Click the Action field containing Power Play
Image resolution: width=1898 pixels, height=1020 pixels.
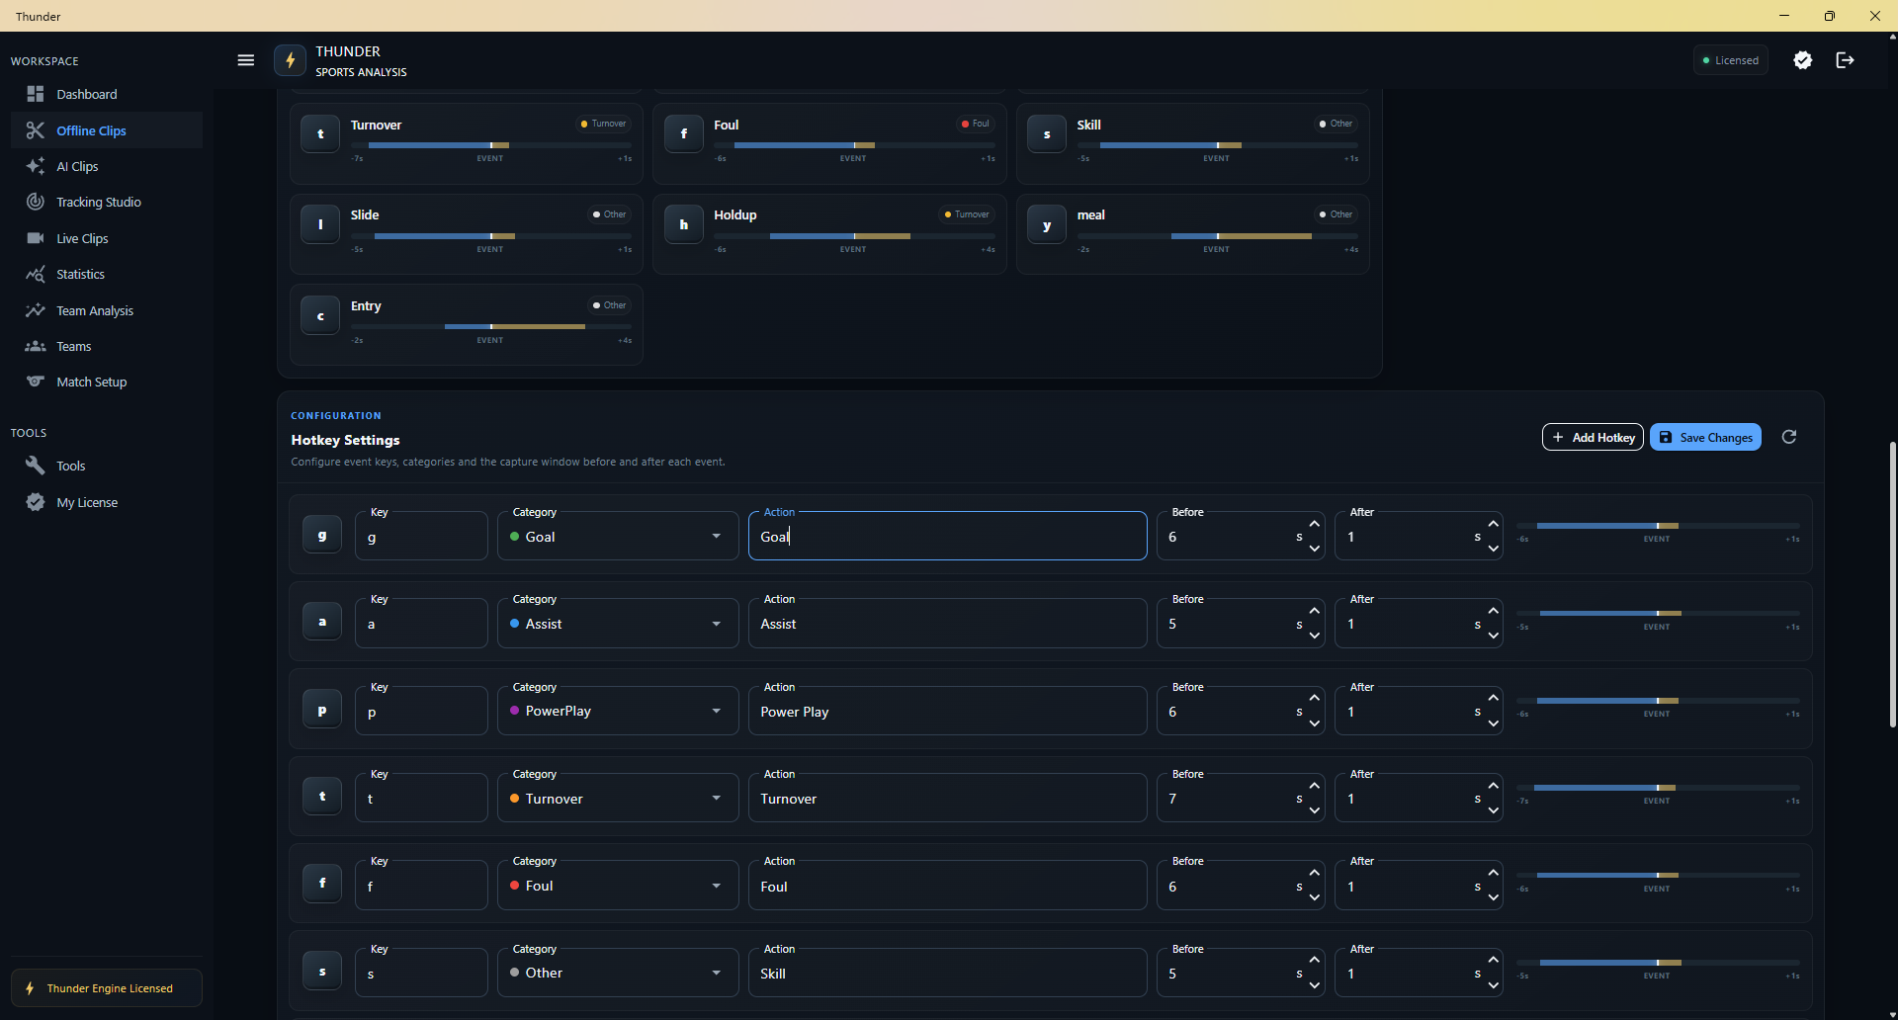click(947, 711)
